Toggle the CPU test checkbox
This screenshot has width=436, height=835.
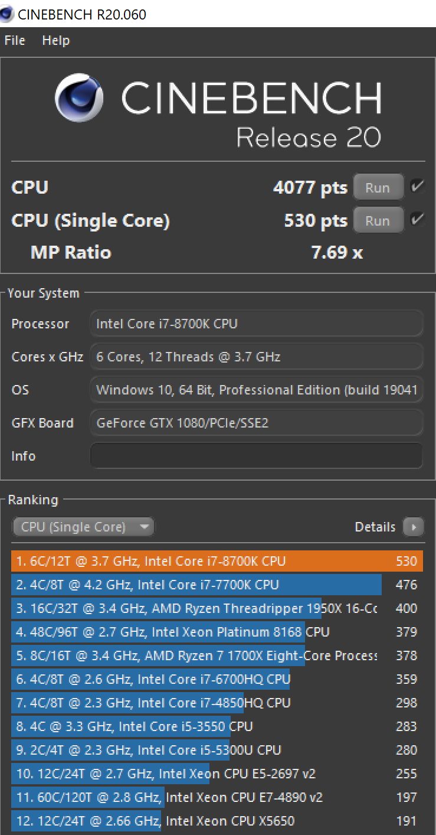click(x=417, y=187)
